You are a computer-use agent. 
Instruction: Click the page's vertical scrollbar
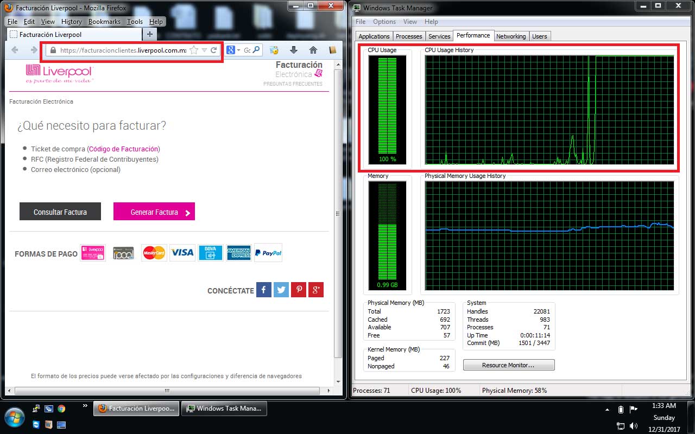(338, 213)
